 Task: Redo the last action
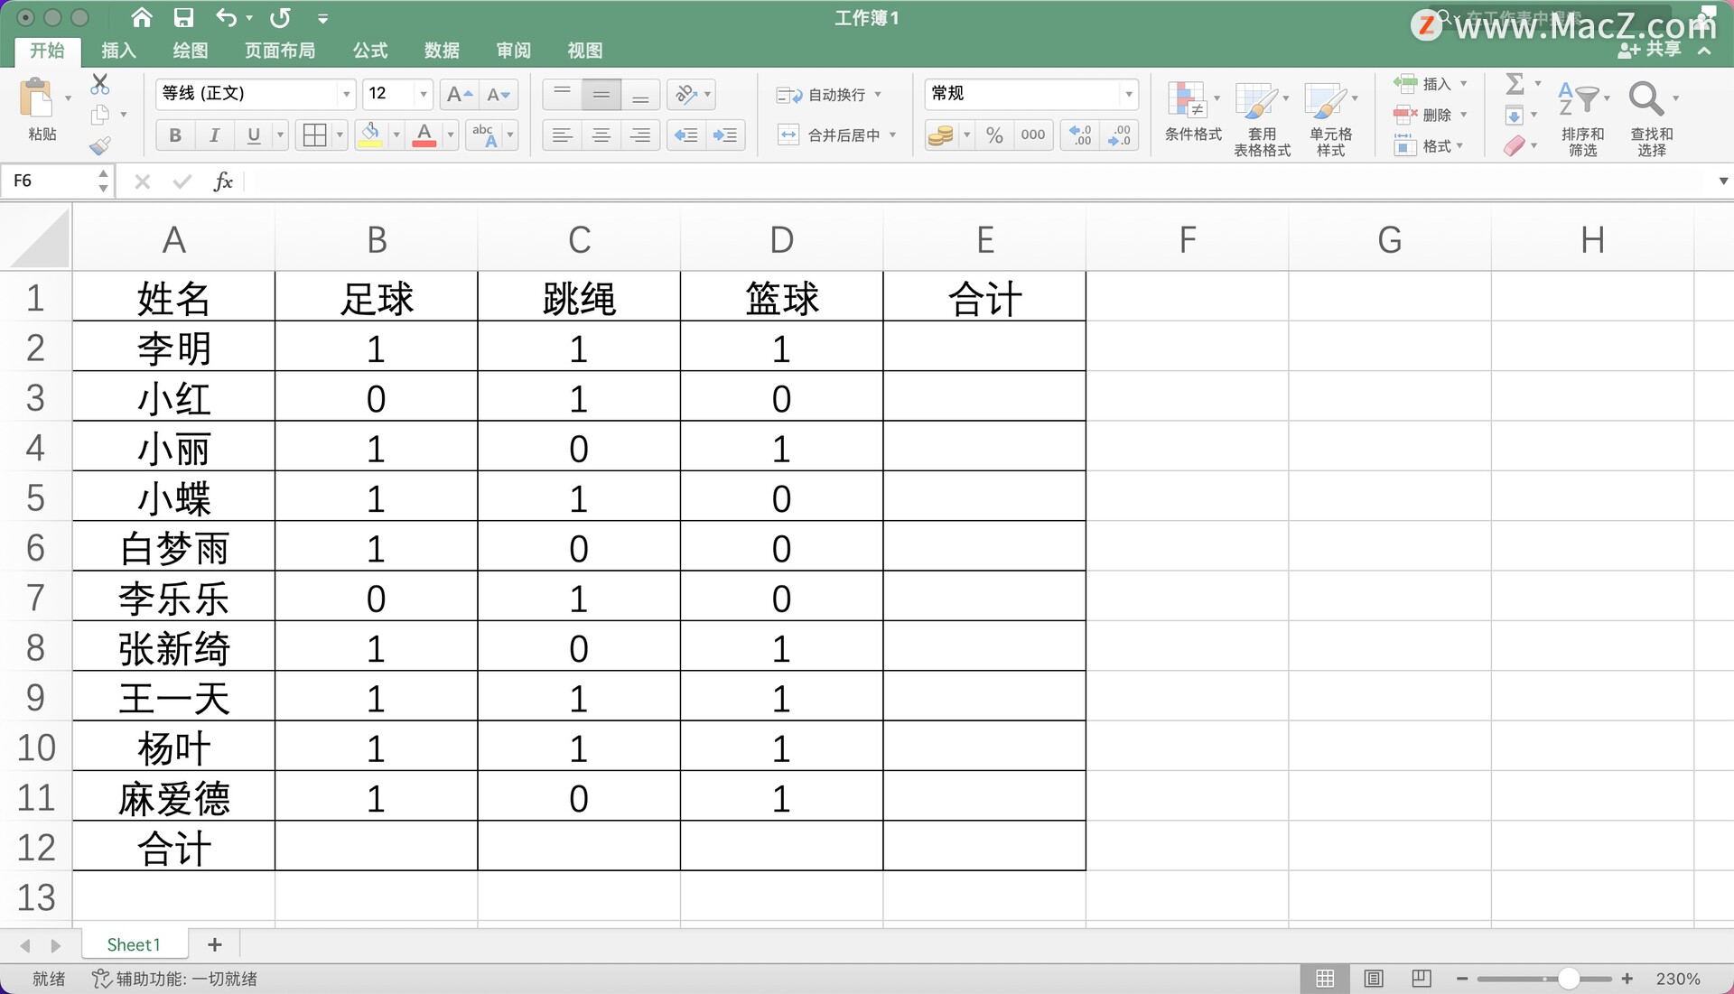[x=281, y=17]
